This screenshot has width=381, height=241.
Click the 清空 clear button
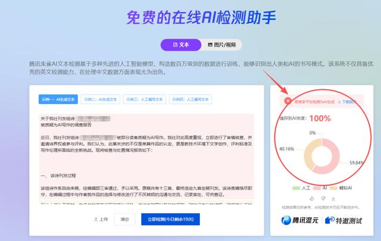(124, 220)
